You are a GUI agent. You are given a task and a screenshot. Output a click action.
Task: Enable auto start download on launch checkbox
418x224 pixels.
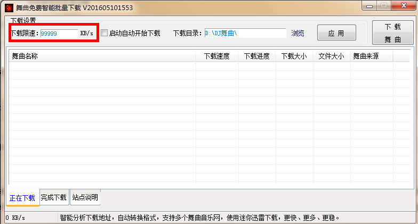[x=104, y=33]
